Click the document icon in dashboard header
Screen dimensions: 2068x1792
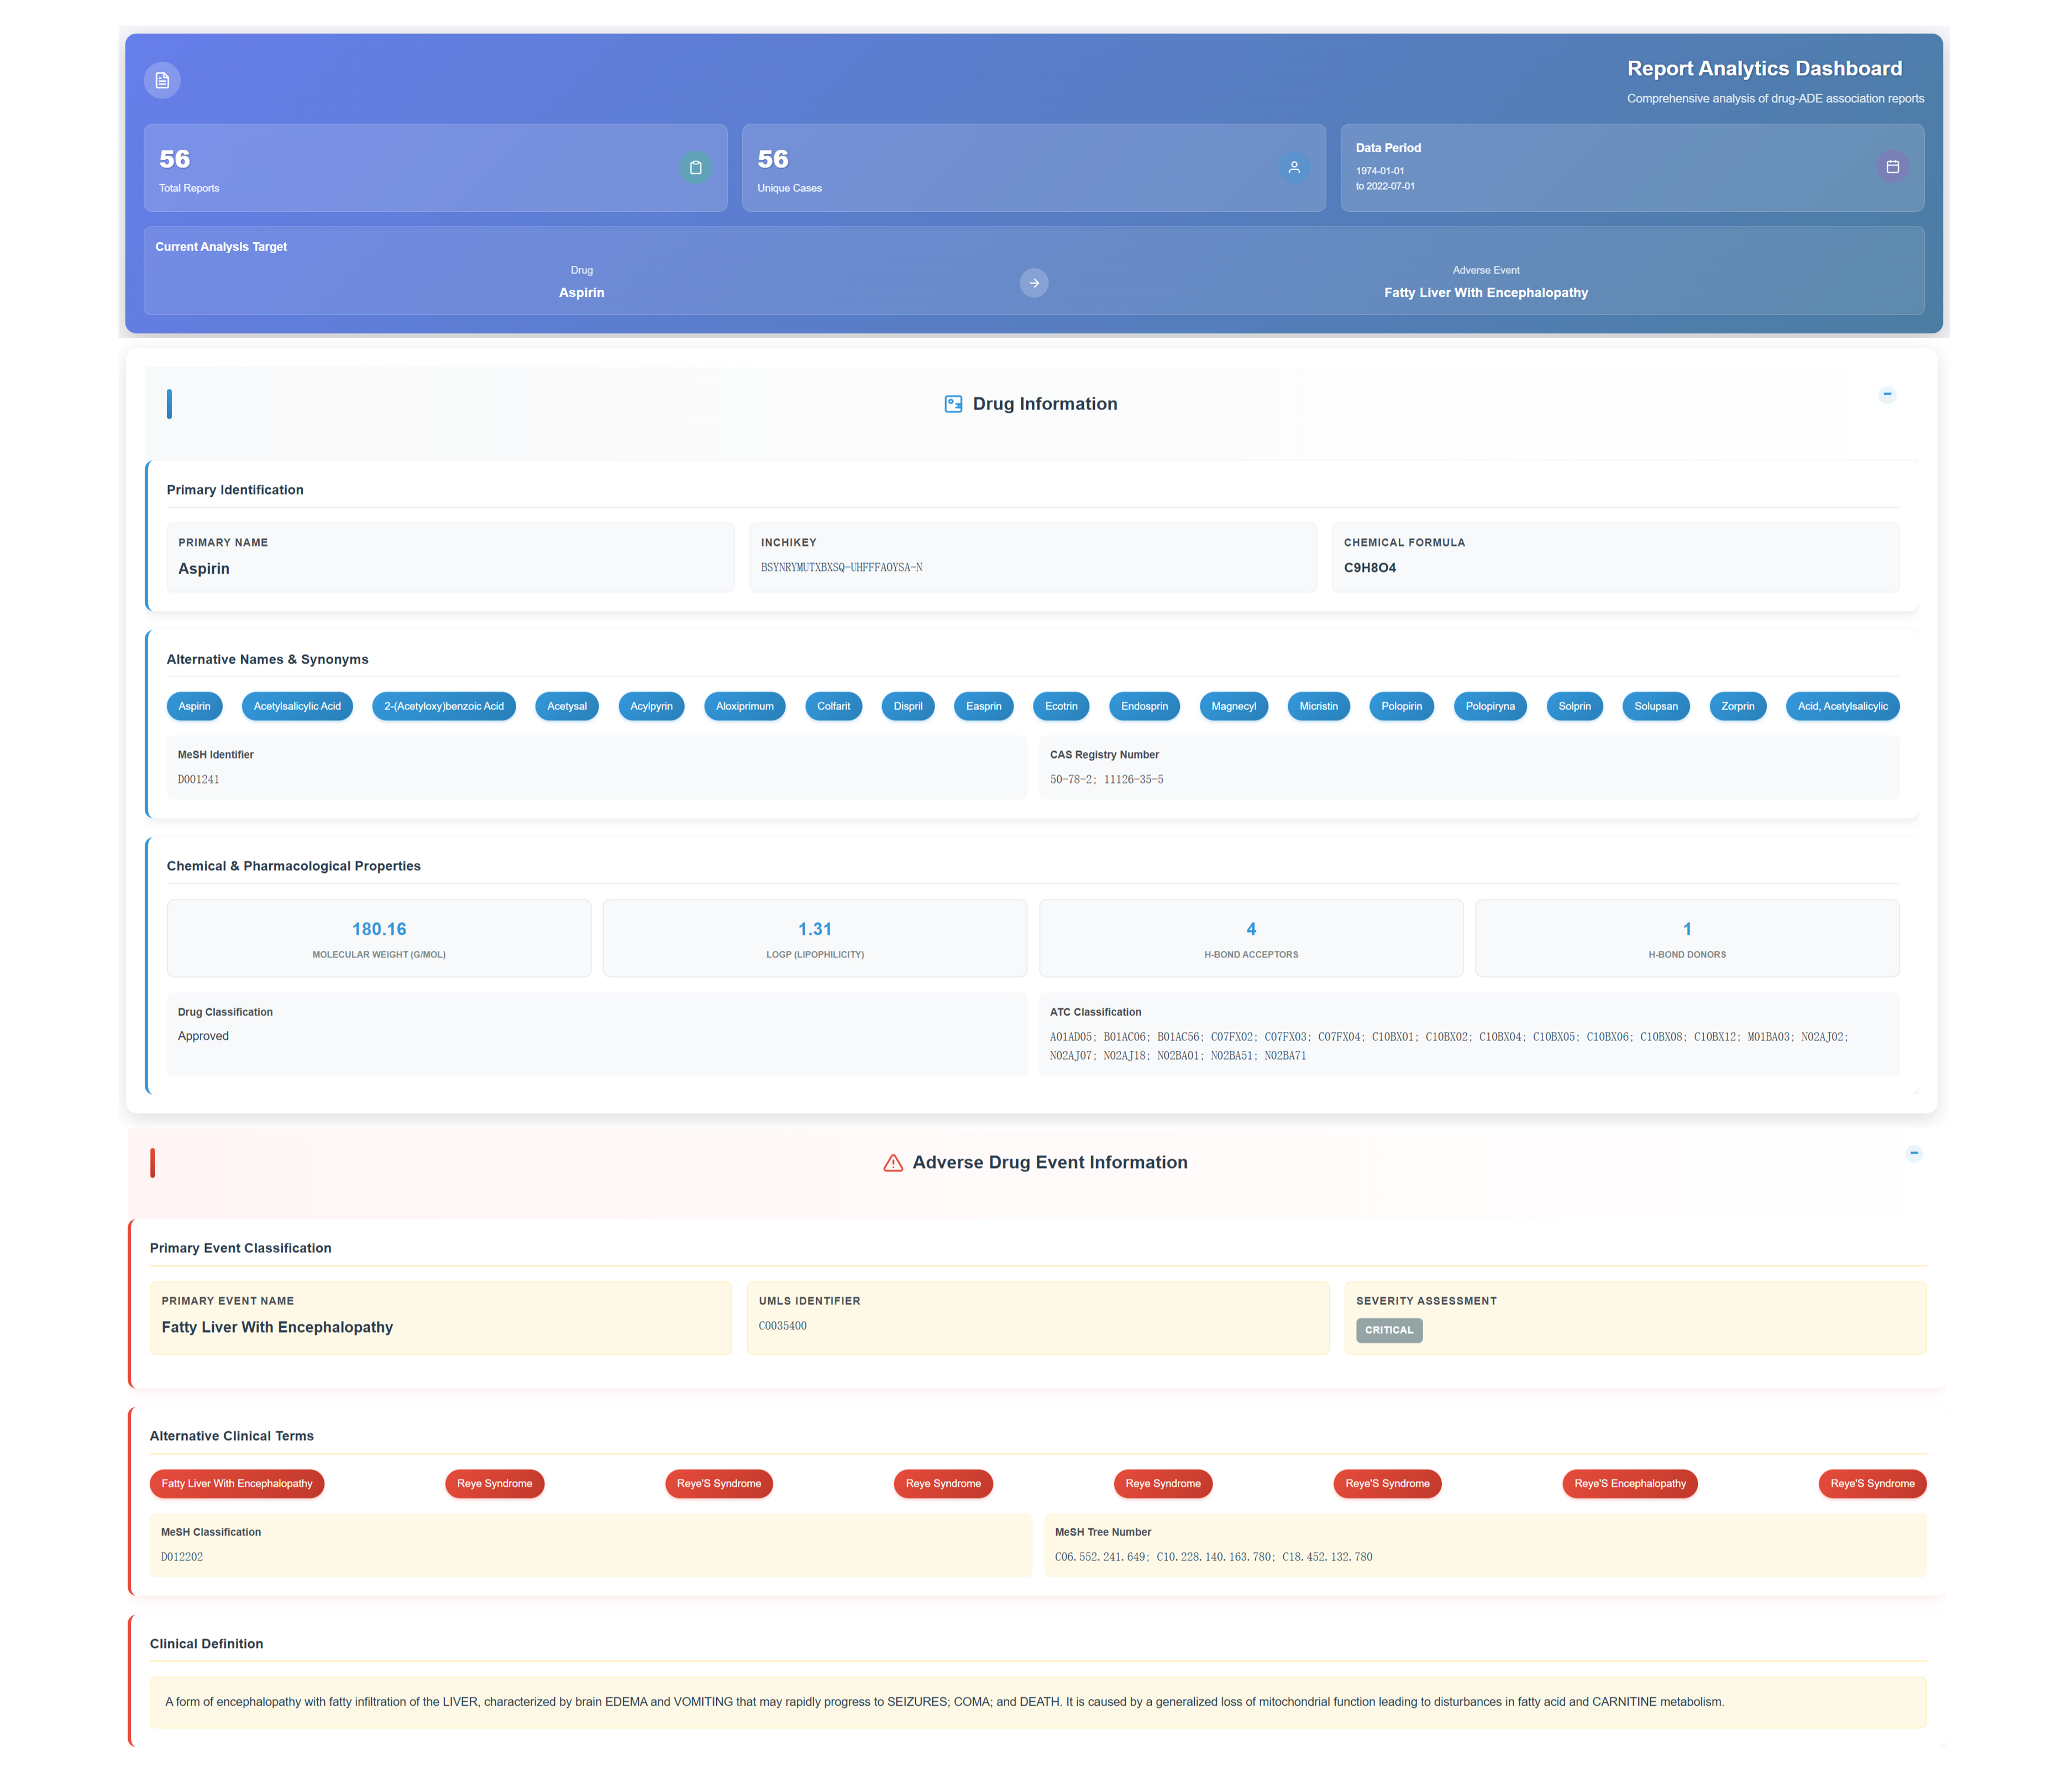[162, 80]
